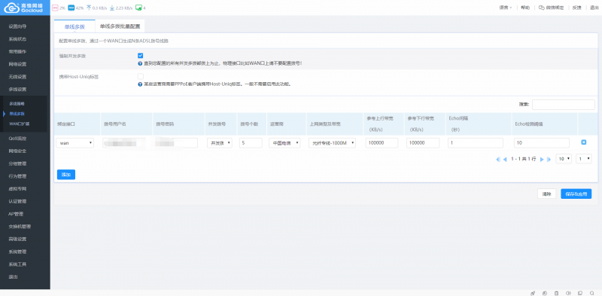This screenshot has height=296, width=602.
Task: Click the blue 添加 button
Action: (66, 175)
